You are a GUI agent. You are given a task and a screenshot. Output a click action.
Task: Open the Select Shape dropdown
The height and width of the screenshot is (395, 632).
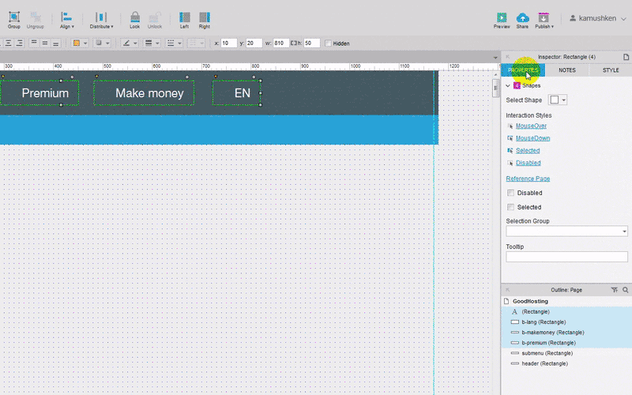559,100
